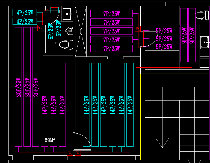Click the red valve symbol left of 6P/25W
Viewport: 210px width, 163px height.
(40, 28)
